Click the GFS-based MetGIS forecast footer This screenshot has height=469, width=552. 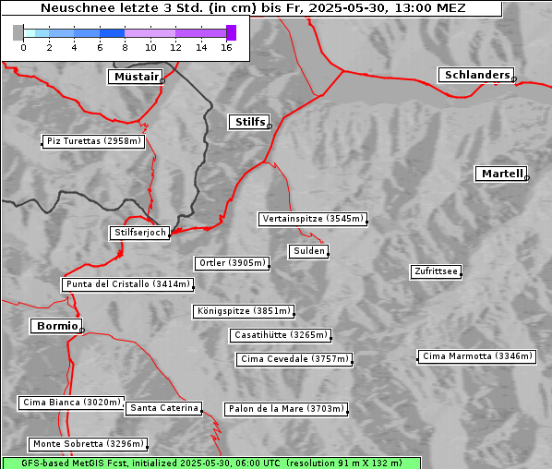(211, 463)
